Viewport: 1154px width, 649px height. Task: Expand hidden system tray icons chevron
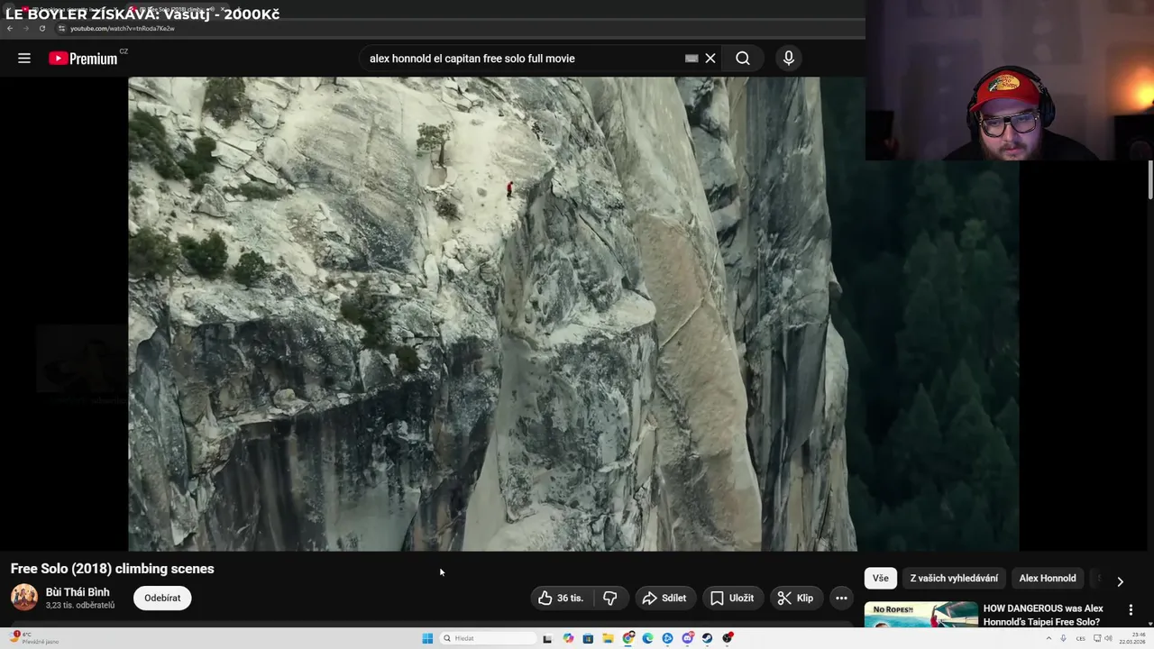coord(1049,638)
